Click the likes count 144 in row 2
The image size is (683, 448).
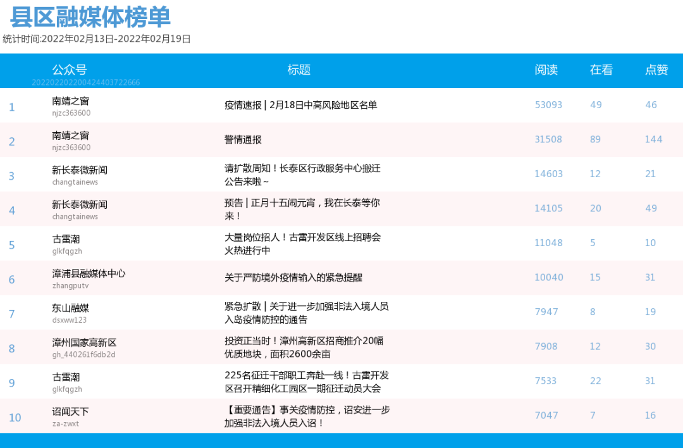653,139
